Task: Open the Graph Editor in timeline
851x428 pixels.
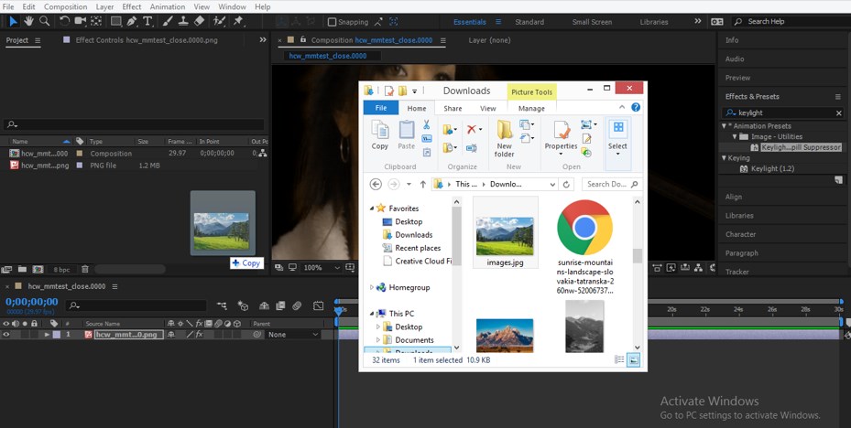Action: click(318, 306)
